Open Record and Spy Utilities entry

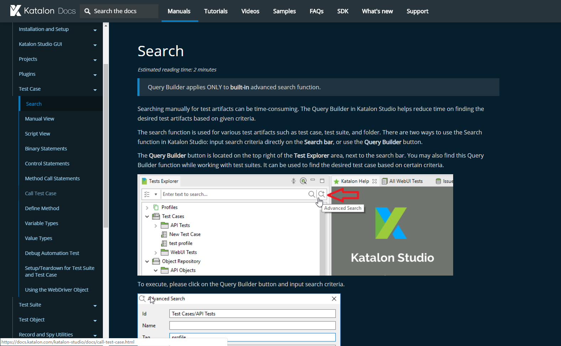46,335
